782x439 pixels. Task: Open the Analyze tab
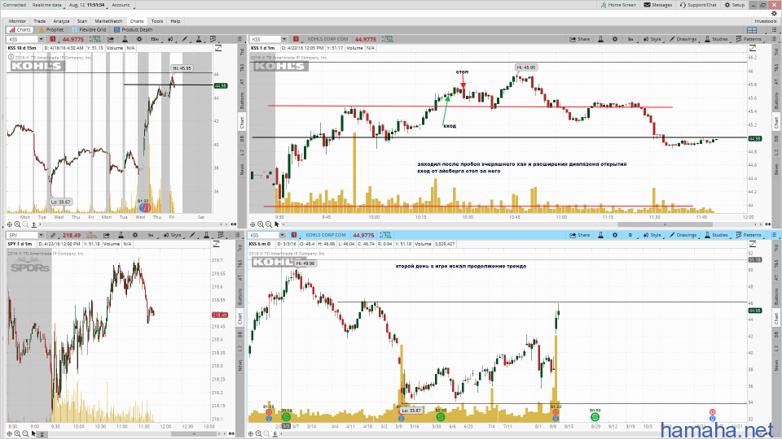click(x=61, y=21)
